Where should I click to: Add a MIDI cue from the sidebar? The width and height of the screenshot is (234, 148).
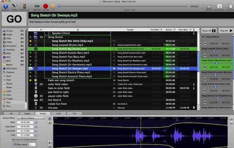pyautogui.click(x=14, y=53)
